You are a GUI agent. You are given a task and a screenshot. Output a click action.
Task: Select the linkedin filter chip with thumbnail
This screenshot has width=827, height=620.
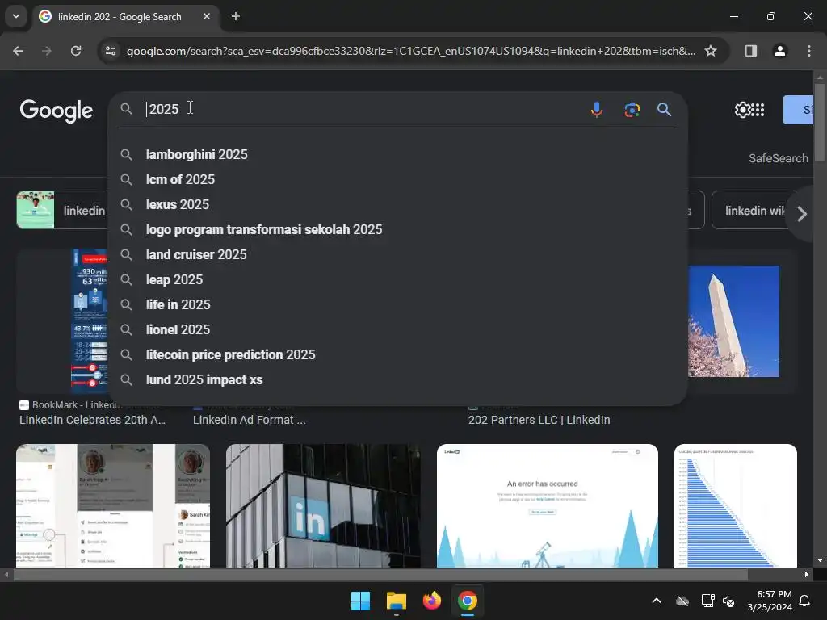click(62, 210)
